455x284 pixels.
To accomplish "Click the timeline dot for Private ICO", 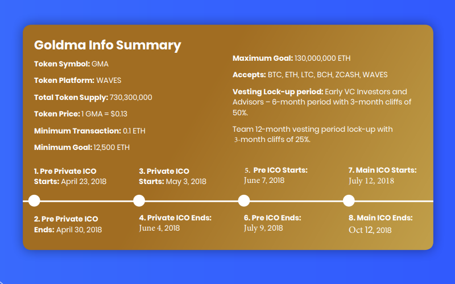I will 139,201.
